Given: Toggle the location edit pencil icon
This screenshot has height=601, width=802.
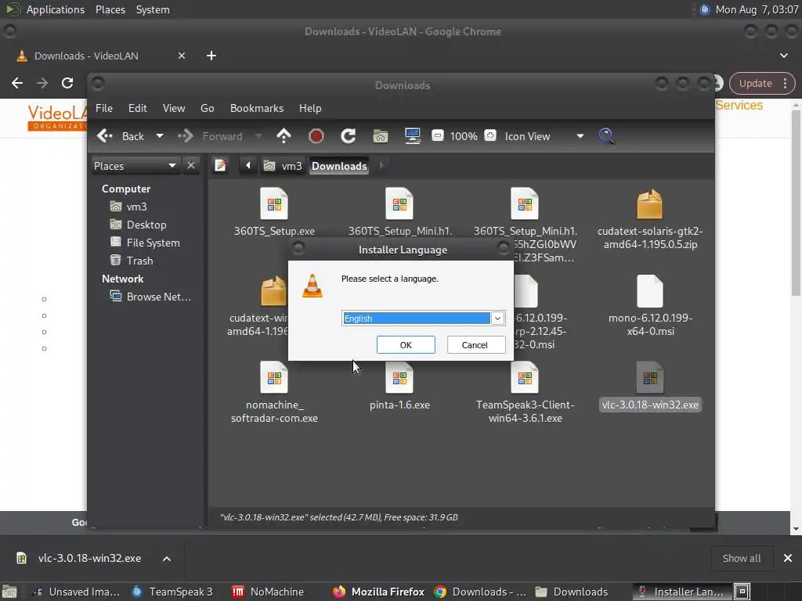Looking at the screenshot, I should coord(220,166).
